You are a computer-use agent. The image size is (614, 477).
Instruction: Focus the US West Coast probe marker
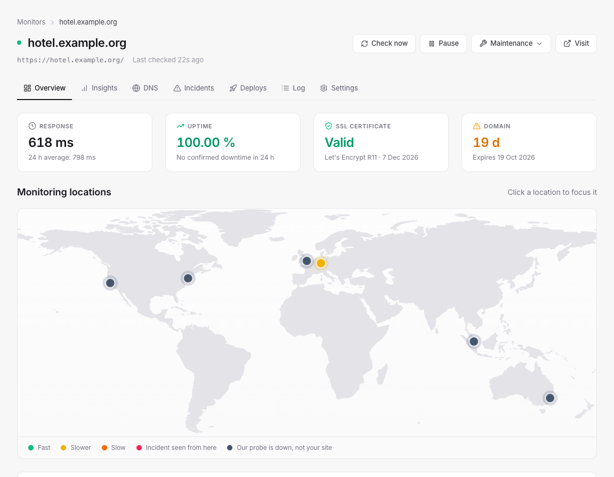coord(110,283)
